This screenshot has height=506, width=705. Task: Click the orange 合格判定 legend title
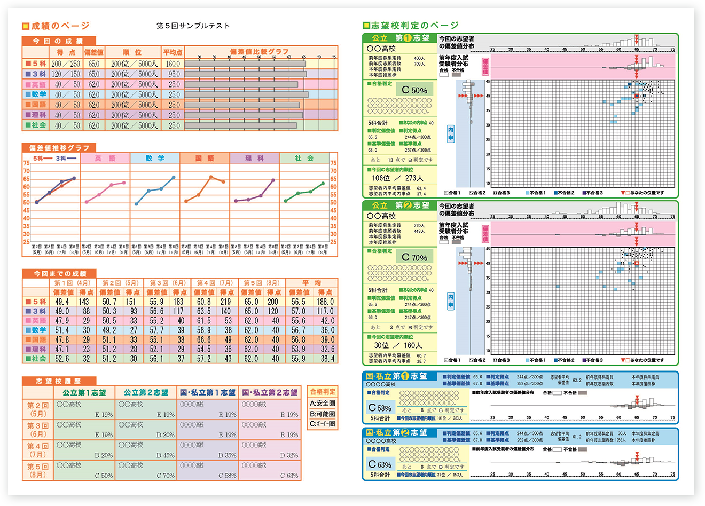[x=322, y=391]
